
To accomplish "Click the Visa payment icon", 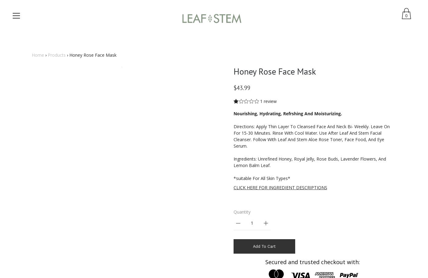I will pyautogui.click(x=300, y=275).
